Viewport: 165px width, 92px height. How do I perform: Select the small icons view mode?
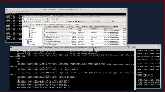[x=111, y=21]
